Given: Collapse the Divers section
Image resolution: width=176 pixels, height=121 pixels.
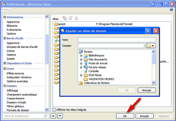Looking at the screenshot, I should click(5, 69).
